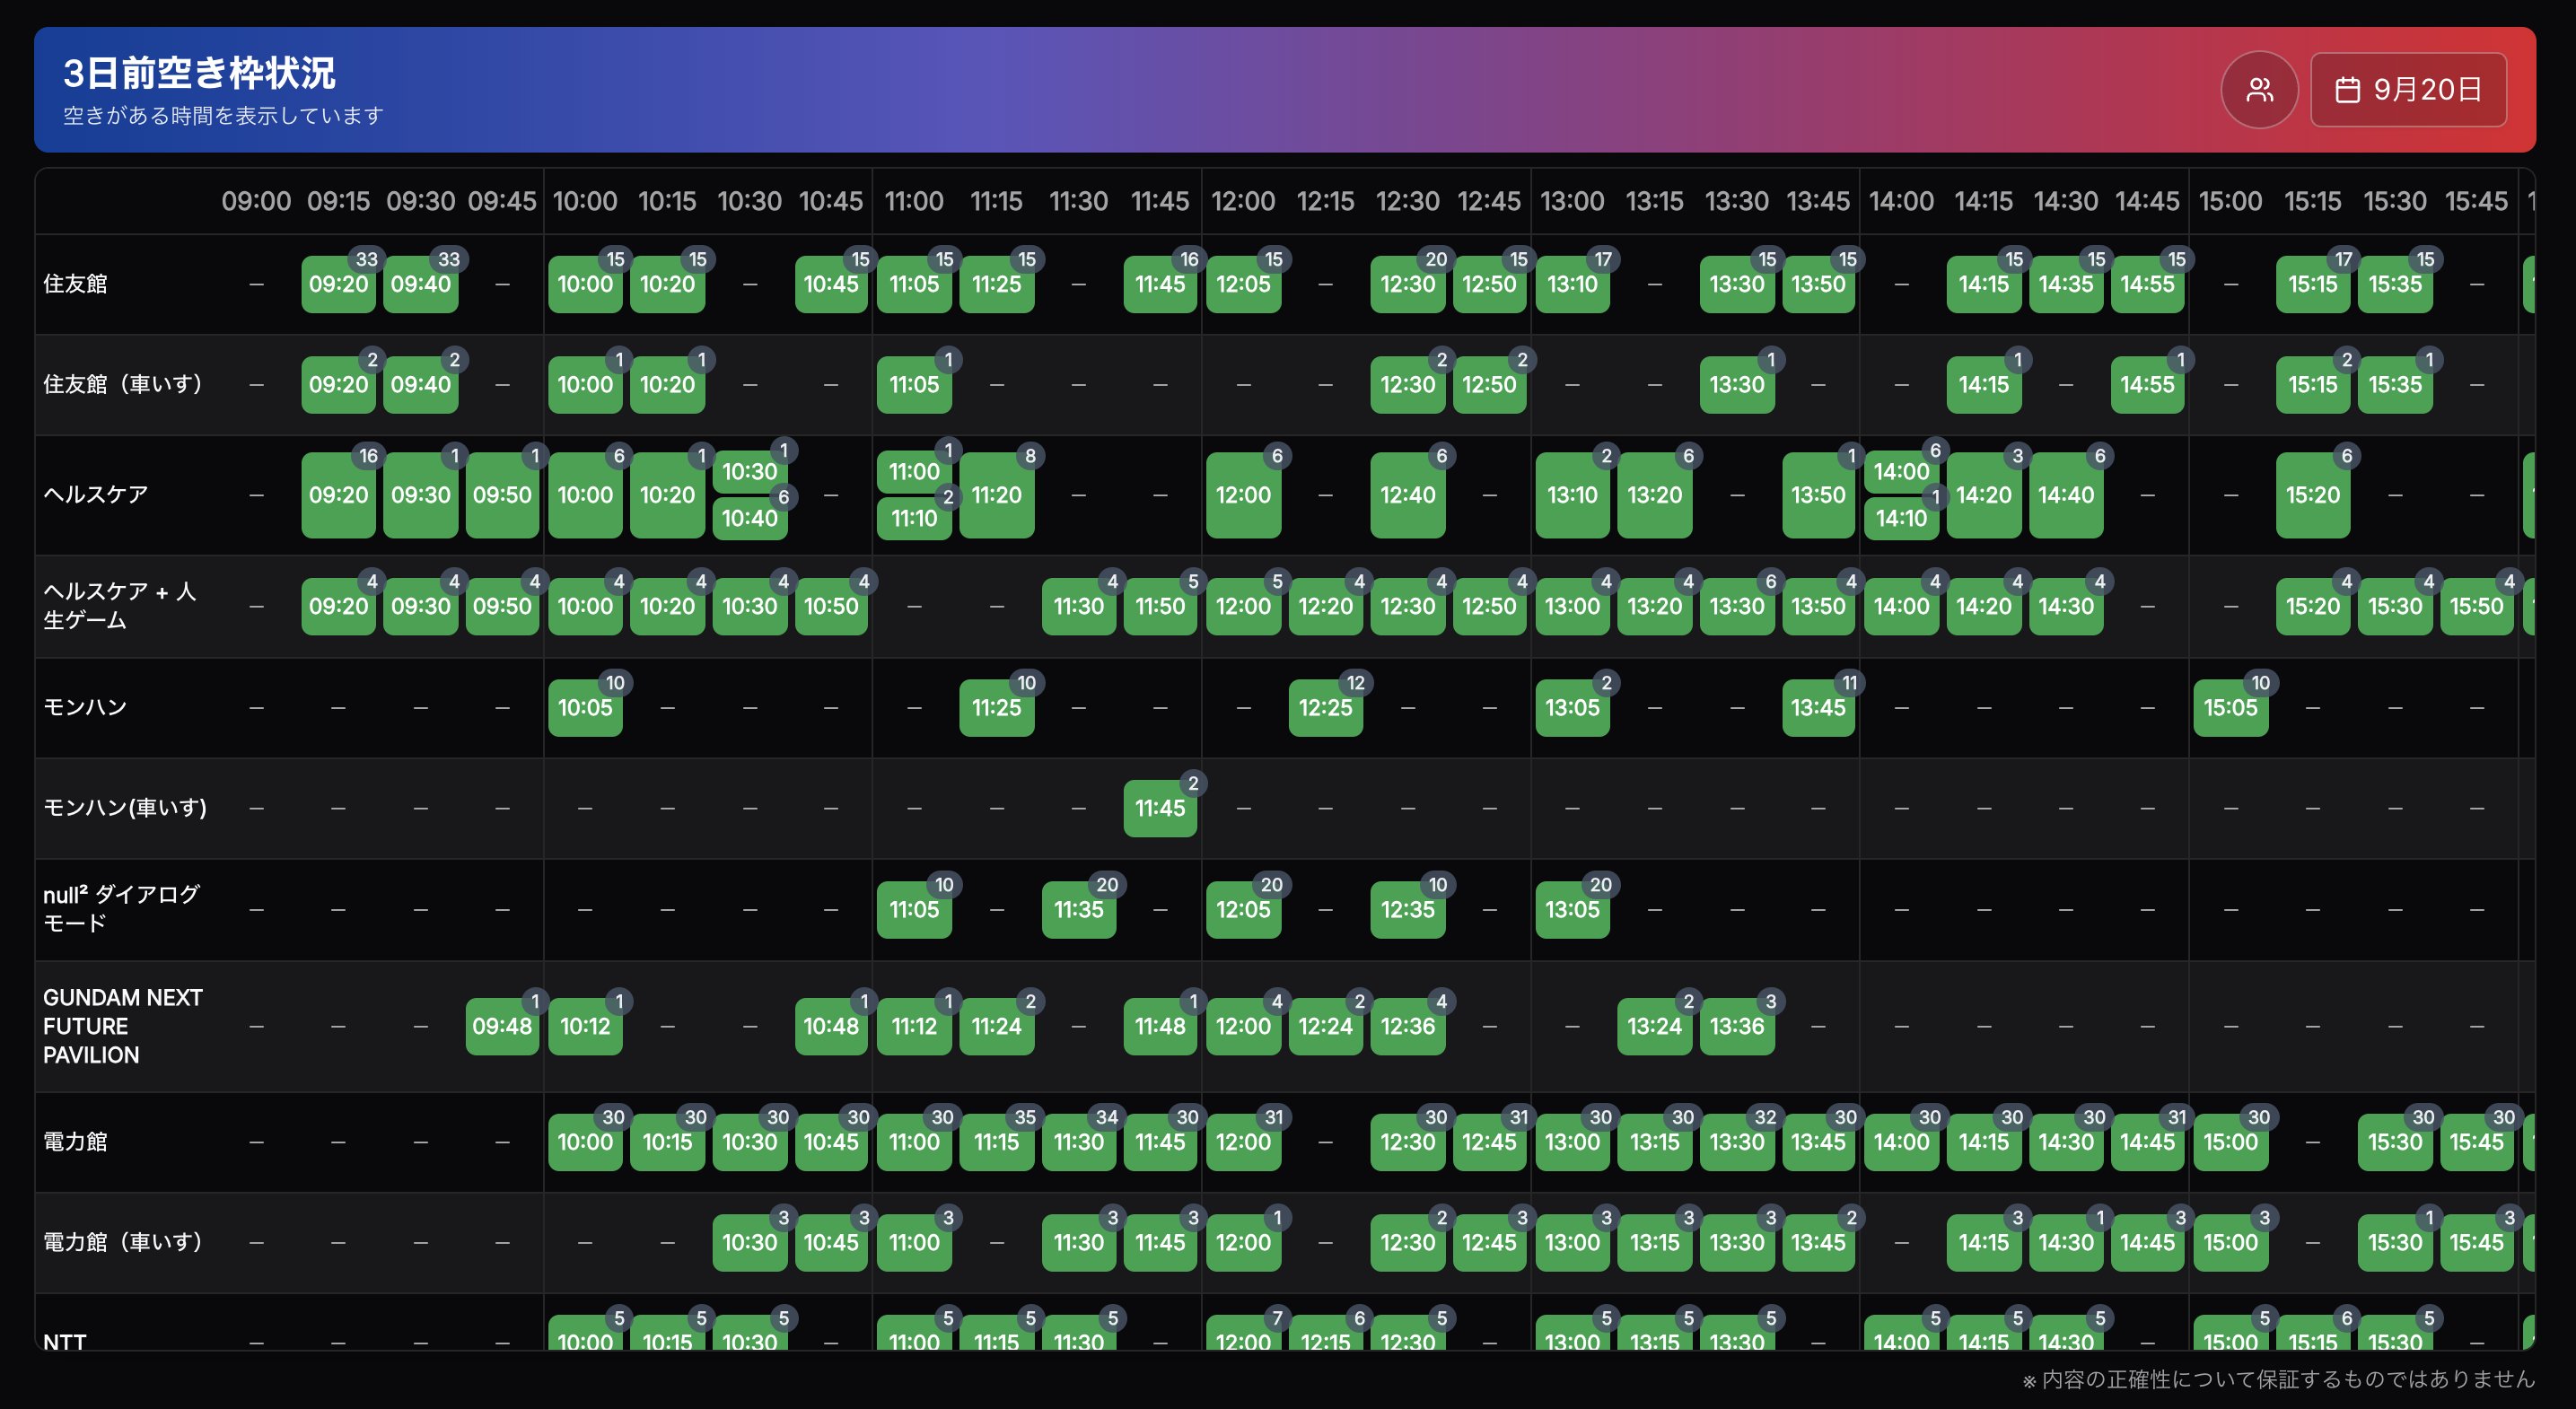The height and width of the screenshot is (1409, 2576).
Task: Click 14:10 slot in ヘルスケア row
Action: click(x=1900, y=518)
